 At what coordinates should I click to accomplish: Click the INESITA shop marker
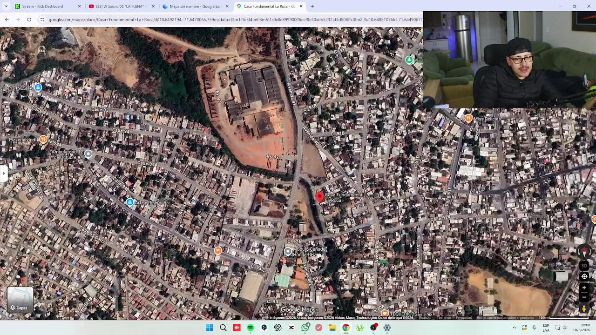click(38, 87)
